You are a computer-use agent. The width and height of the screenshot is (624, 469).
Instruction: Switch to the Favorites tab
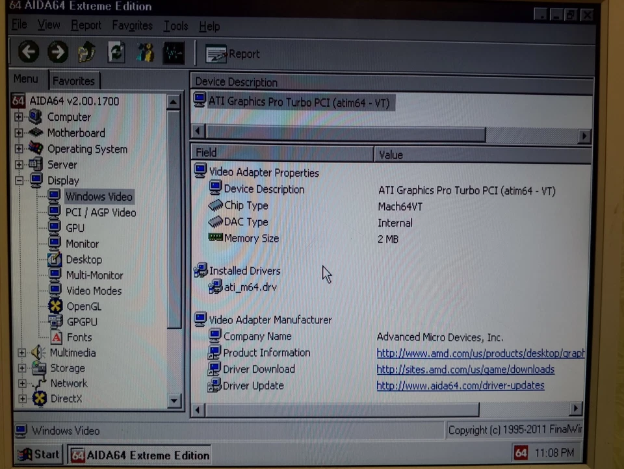click(73, 81)
